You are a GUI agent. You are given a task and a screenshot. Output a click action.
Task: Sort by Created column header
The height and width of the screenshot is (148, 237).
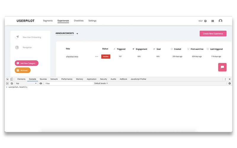[x=177, y=49]
